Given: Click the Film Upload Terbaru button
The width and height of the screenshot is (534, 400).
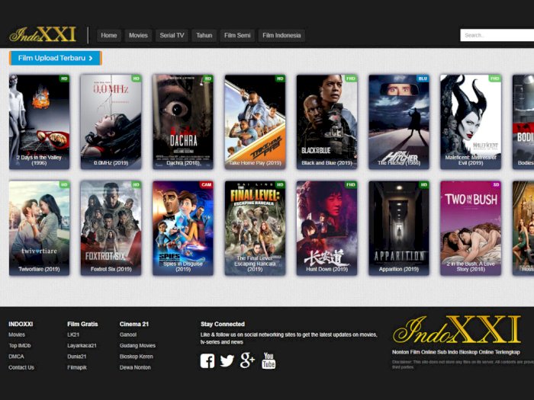Looking at the screenshot, I should point(56,58).
